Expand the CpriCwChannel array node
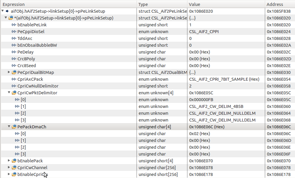Viewport: 295px width, 178px height. pos(9,168)
